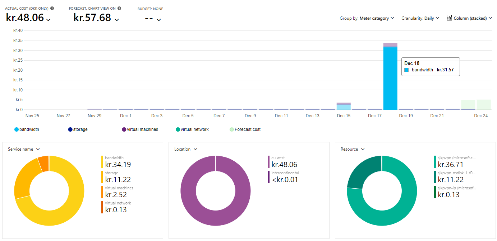Open the Service name donut dropdown

point(24,149)
